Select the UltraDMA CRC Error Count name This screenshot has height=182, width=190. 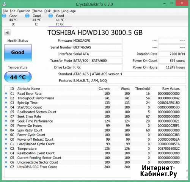37,167
